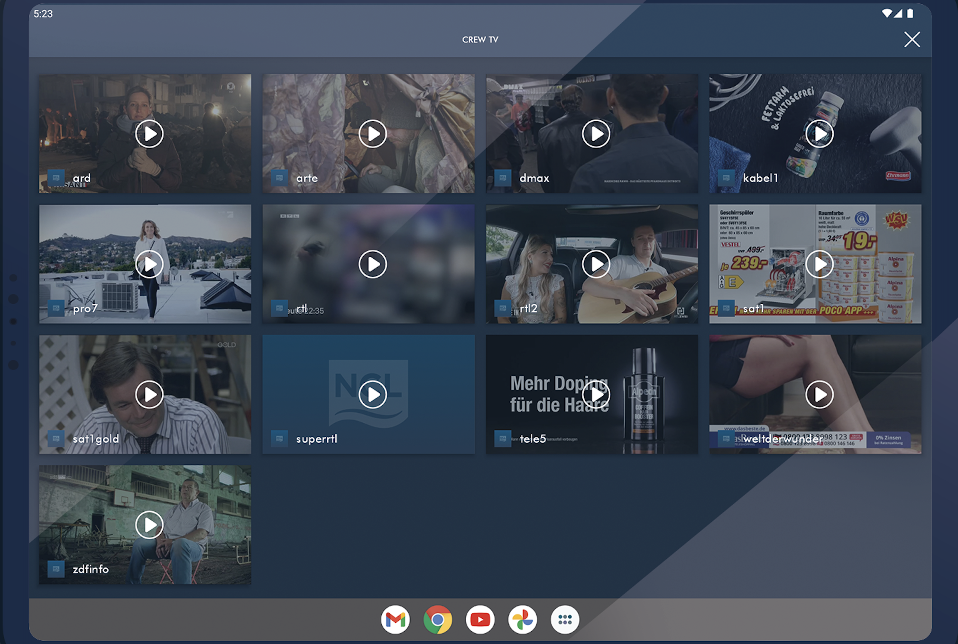Close the CREW TV panel
The image size is (958, 644).
click(912, 40)
